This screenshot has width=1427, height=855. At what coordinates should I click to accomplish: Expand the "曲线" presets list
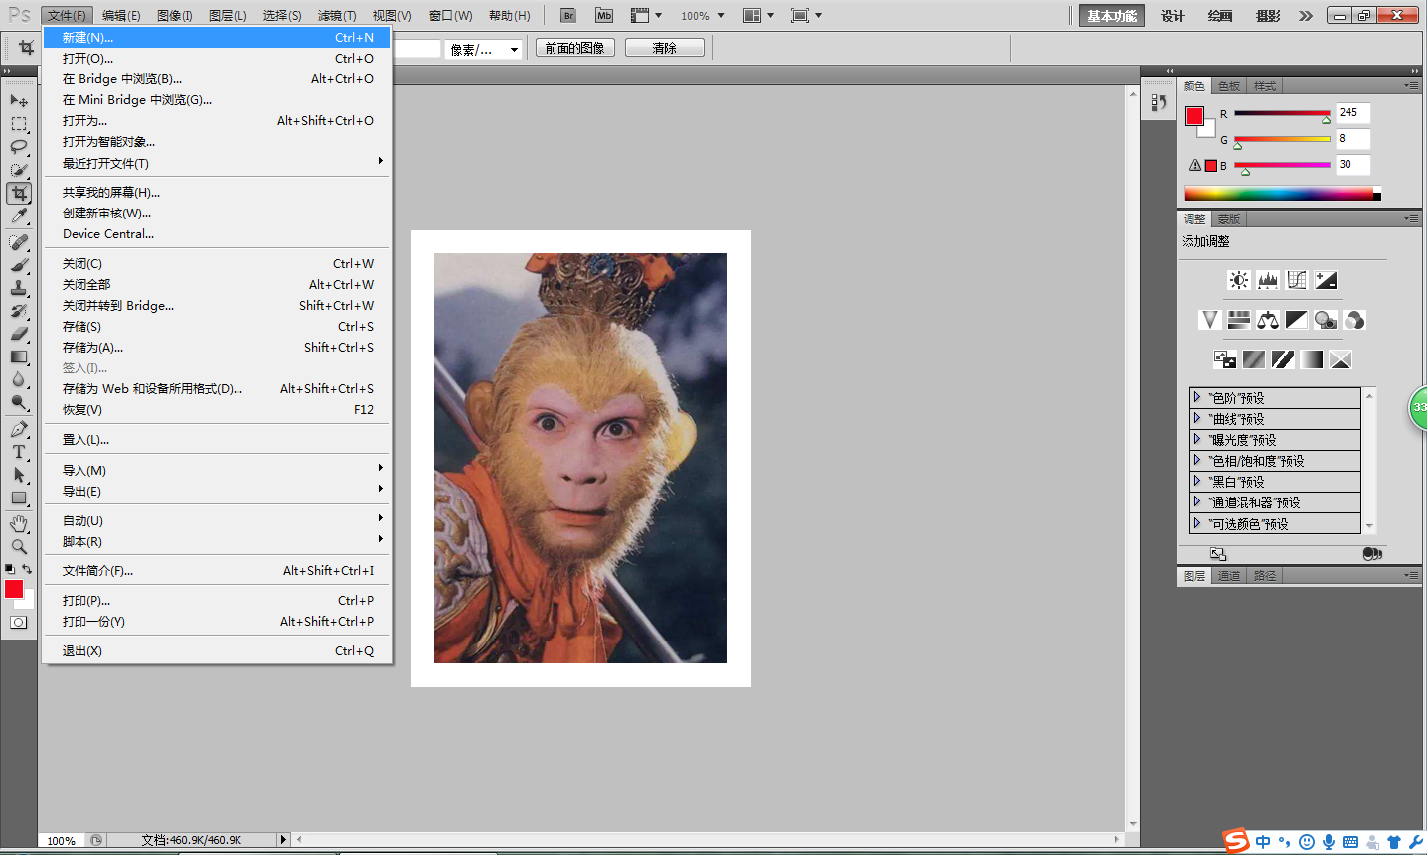[x=1197, y=418]
